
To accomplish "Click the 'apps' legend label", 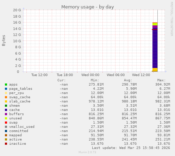I will 13,85.
